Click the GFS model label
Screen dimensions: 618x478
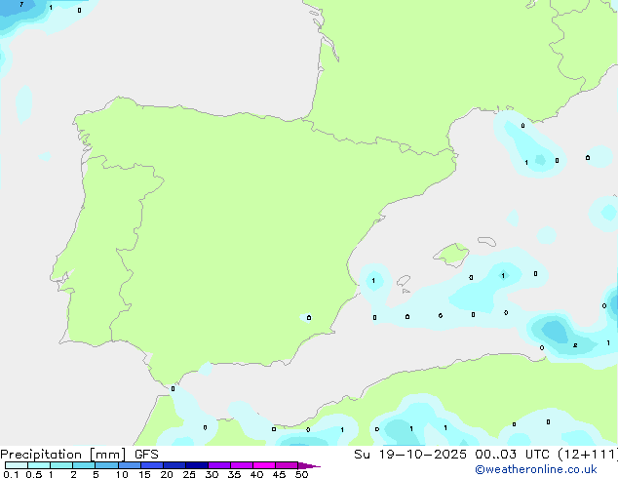coord(146,455)
